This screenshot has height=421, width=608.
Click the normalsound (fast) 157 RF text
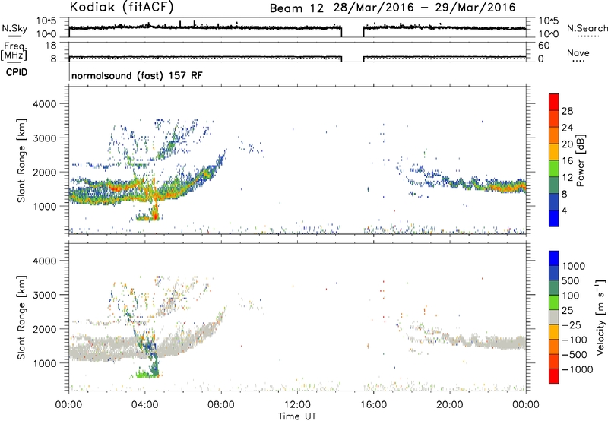137,75
